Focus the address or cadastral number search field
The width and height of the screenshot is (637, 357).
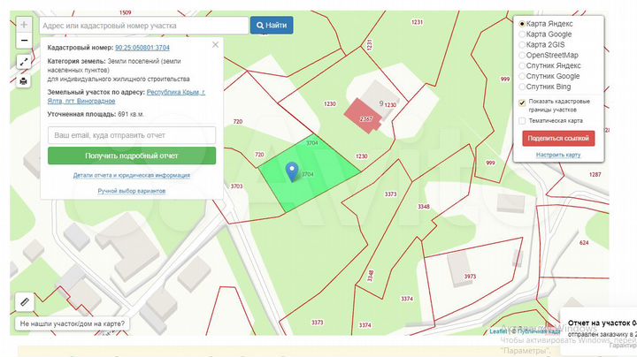coord(144,26)
